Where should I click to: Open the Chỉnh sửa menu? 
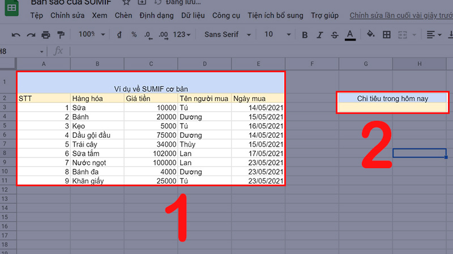[67, 15]
